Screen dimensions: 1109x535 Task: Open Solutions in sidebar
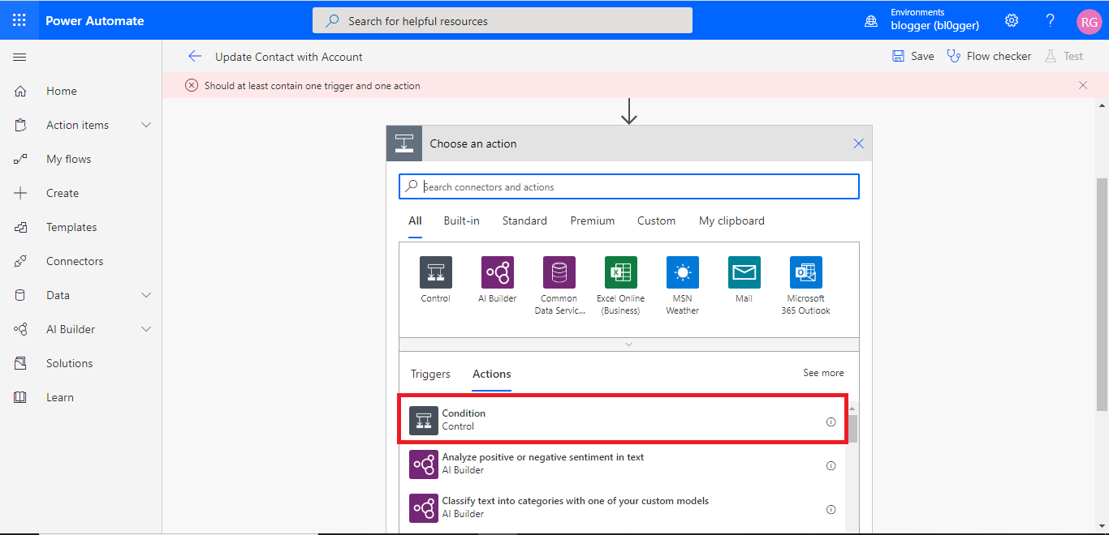(70, 363)
